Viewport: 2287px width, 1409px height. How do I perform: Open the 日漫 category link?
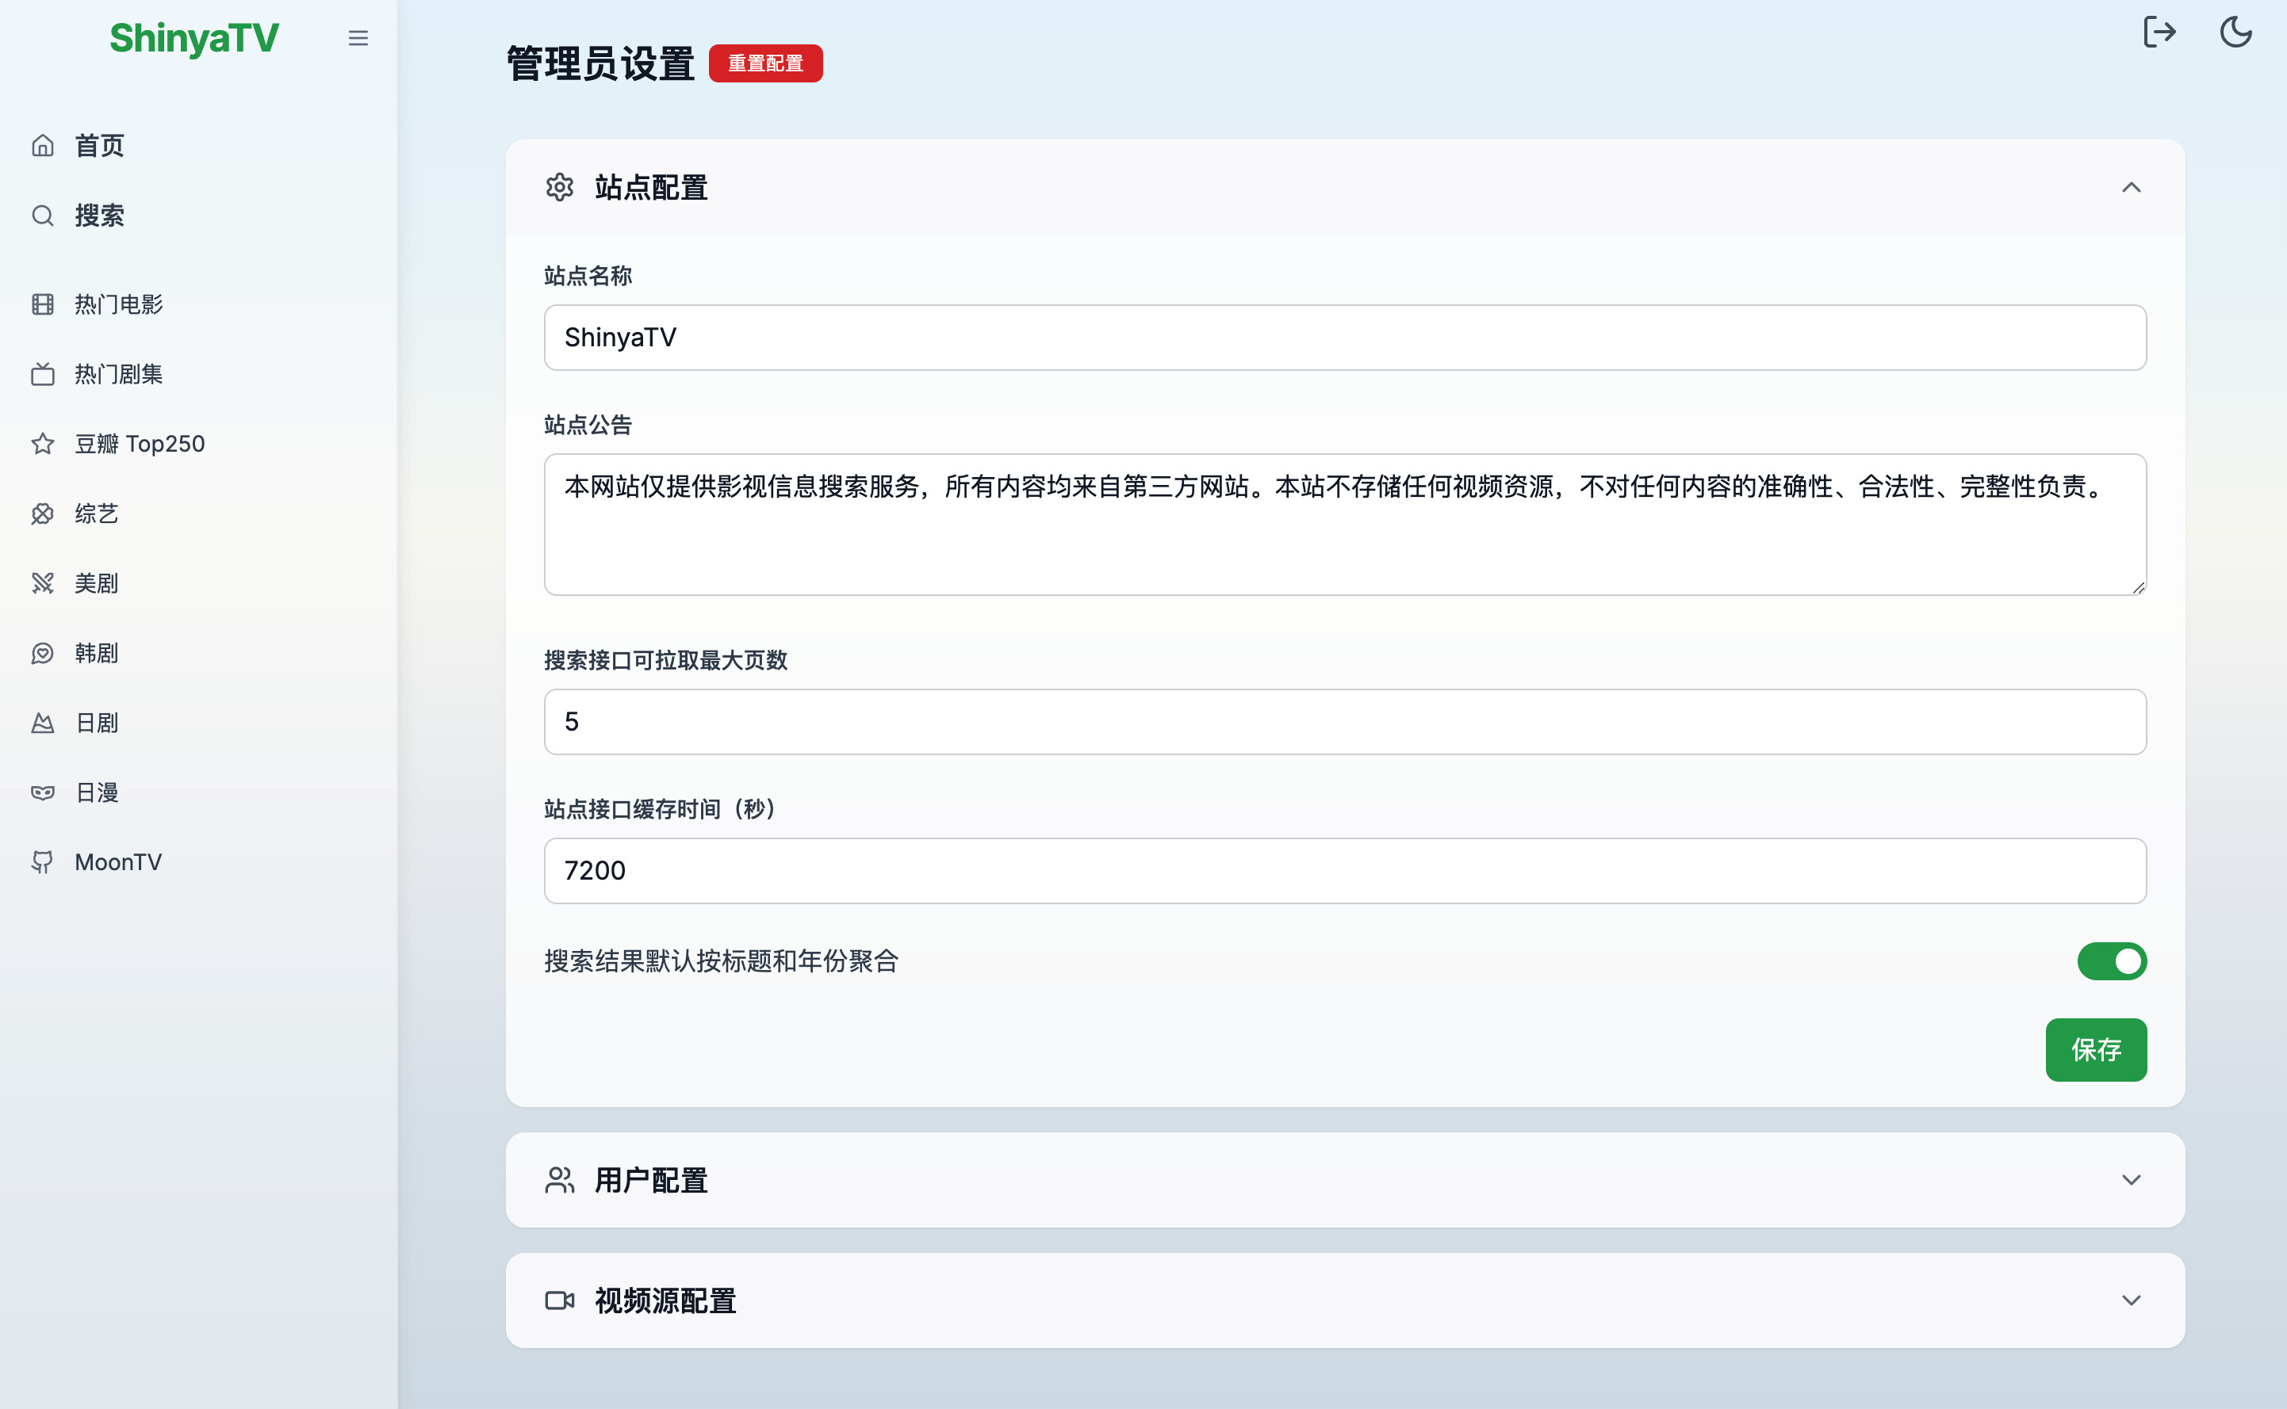[198, 793]
